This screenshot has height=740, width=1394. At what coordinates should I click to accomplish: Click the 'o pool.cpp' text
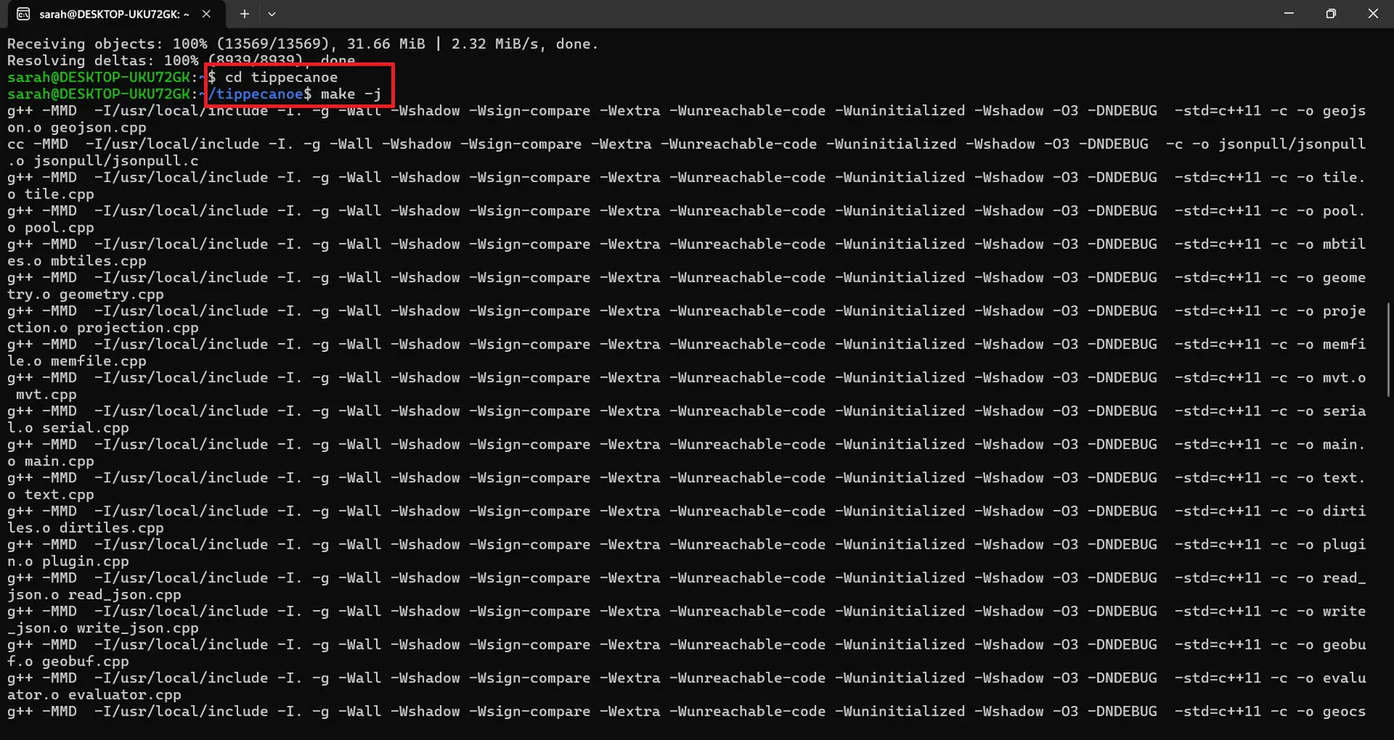(51, 228)
